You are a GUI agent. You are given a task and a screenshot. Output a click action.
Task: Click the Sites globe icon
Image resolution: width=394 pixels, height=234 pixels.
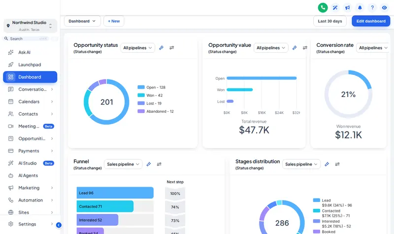click(x=10, y=212)
